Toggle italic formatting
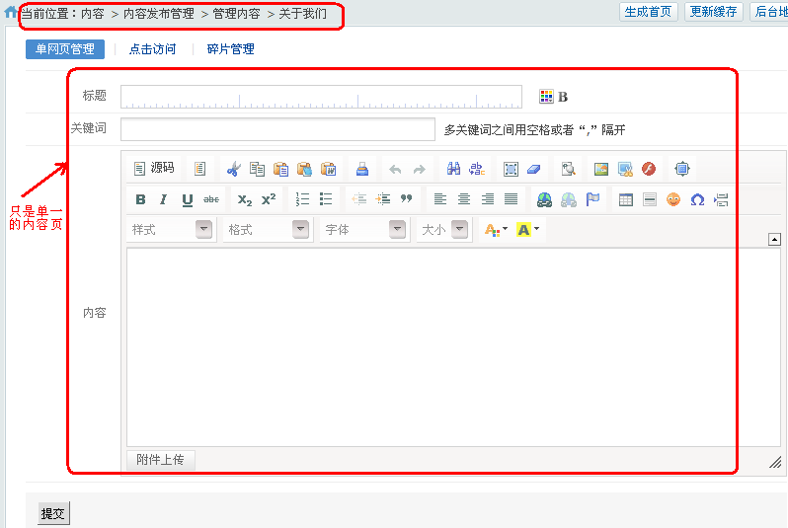The height and width of the screenshot is (528, 788). click(164, 199)
